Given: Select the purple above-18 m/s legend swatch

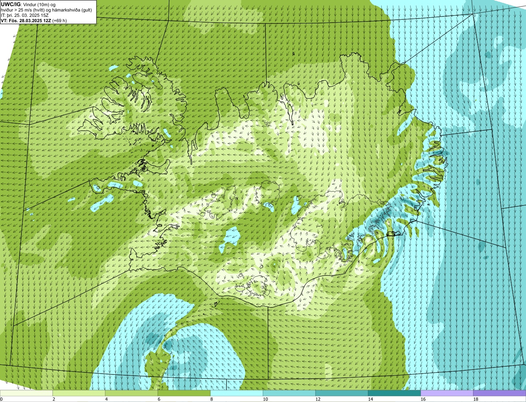Looking at the screenshot, I should (x=500, y=393).
